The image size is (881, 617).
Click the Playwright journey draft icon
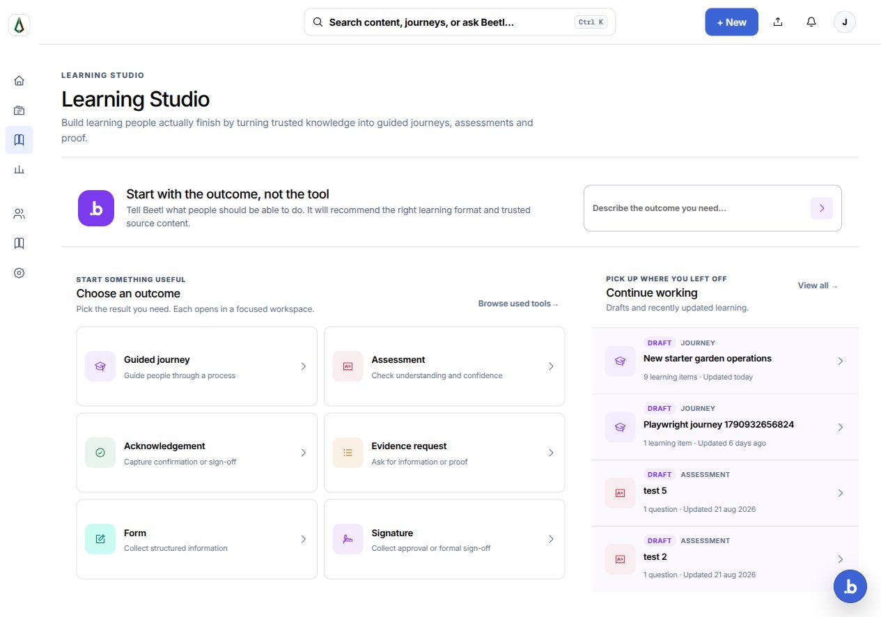(621, 427)
